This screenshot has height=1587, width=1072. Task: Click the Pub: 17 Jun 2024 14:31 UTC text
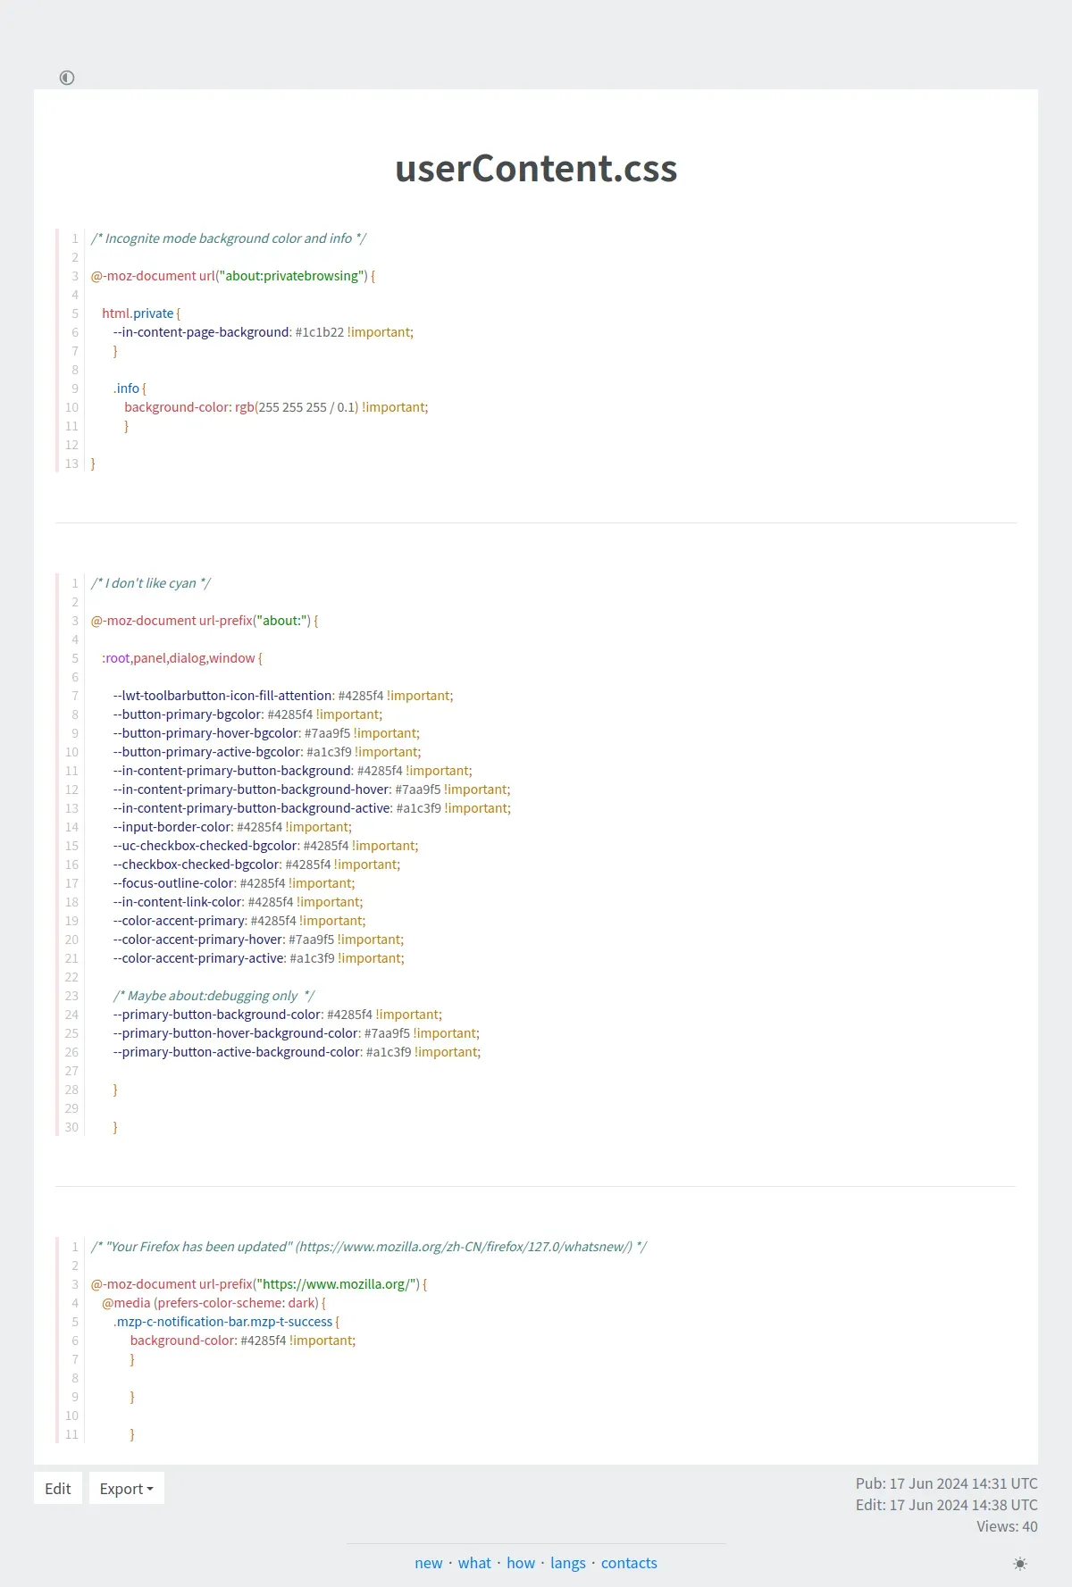(x=947, y=1483)
